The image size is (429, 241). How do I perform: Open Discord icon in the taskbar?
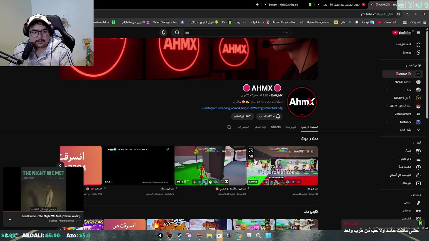pyautogui.click(x=190, y=236)
